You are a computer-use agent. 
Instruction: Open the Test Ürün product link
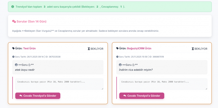(29, 48)
